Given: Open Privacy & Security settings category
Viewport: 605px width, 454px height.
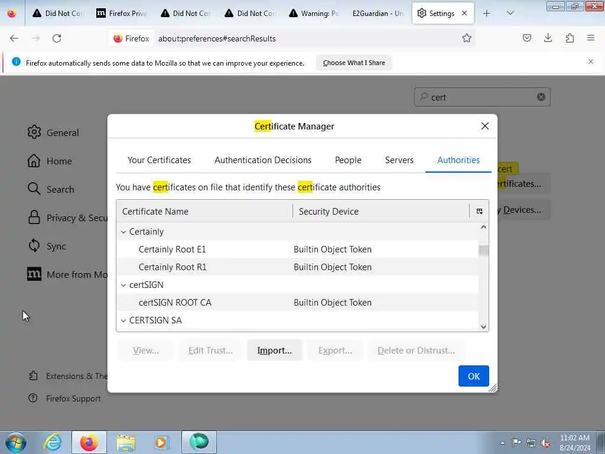Looking at the screenshot, I should [67, 218].
